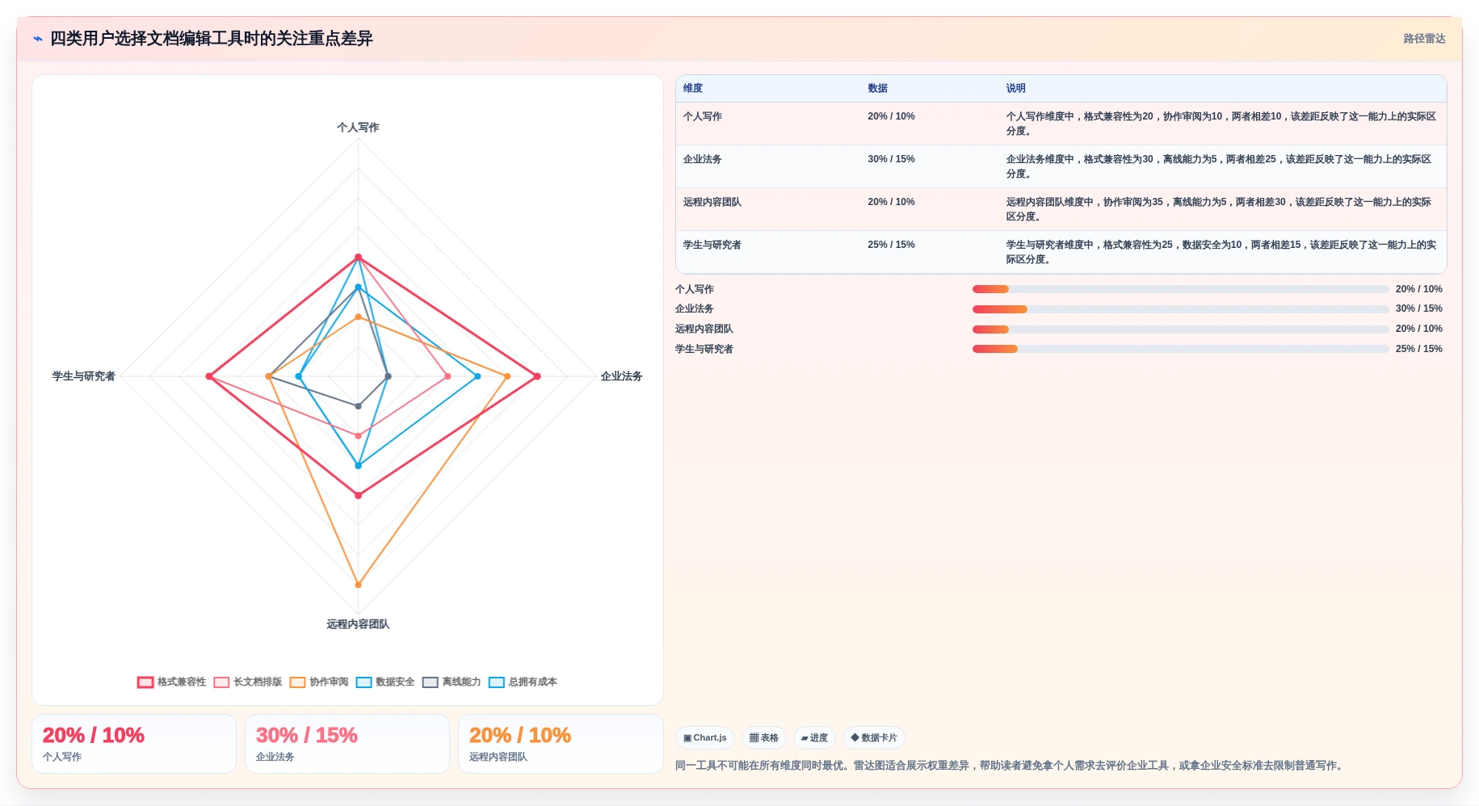Open the 20% / 10% 远程内容团队 stat card
Screen dimensions: 1479x806
click(x=561, y=744)
